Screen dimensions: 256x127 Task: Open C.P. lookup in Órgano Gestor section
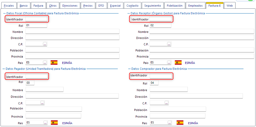pyautogui.click(x=169, y=44)
